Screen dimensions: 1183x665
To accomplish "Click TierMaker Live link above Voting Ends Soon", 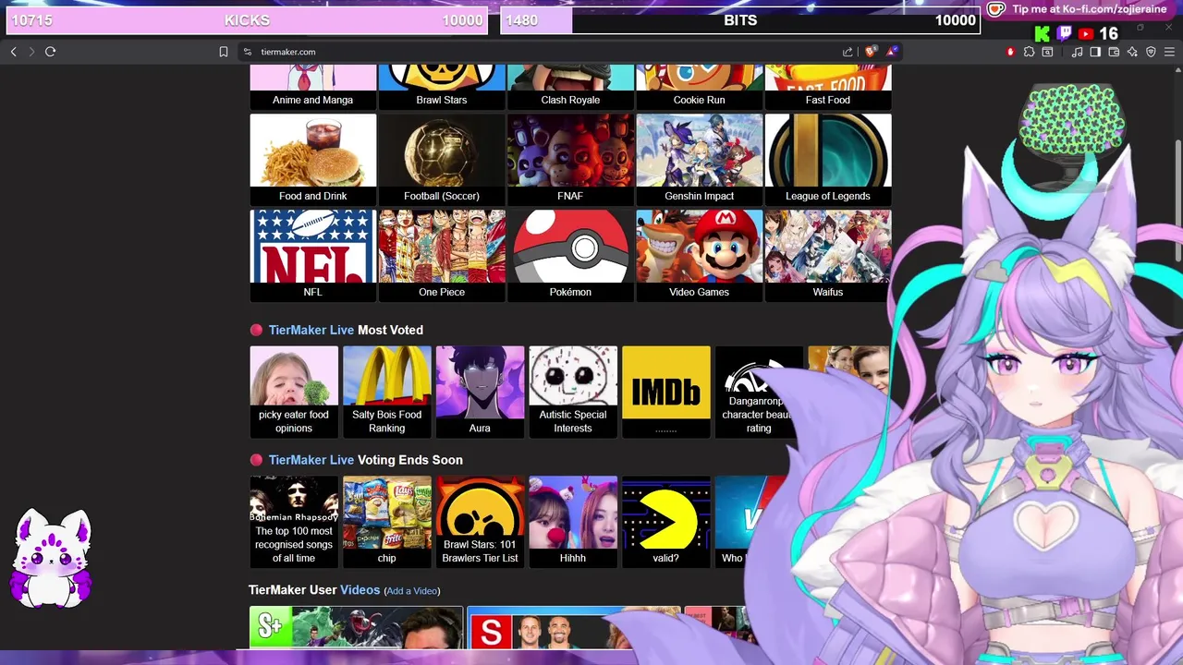I will 311,460.
